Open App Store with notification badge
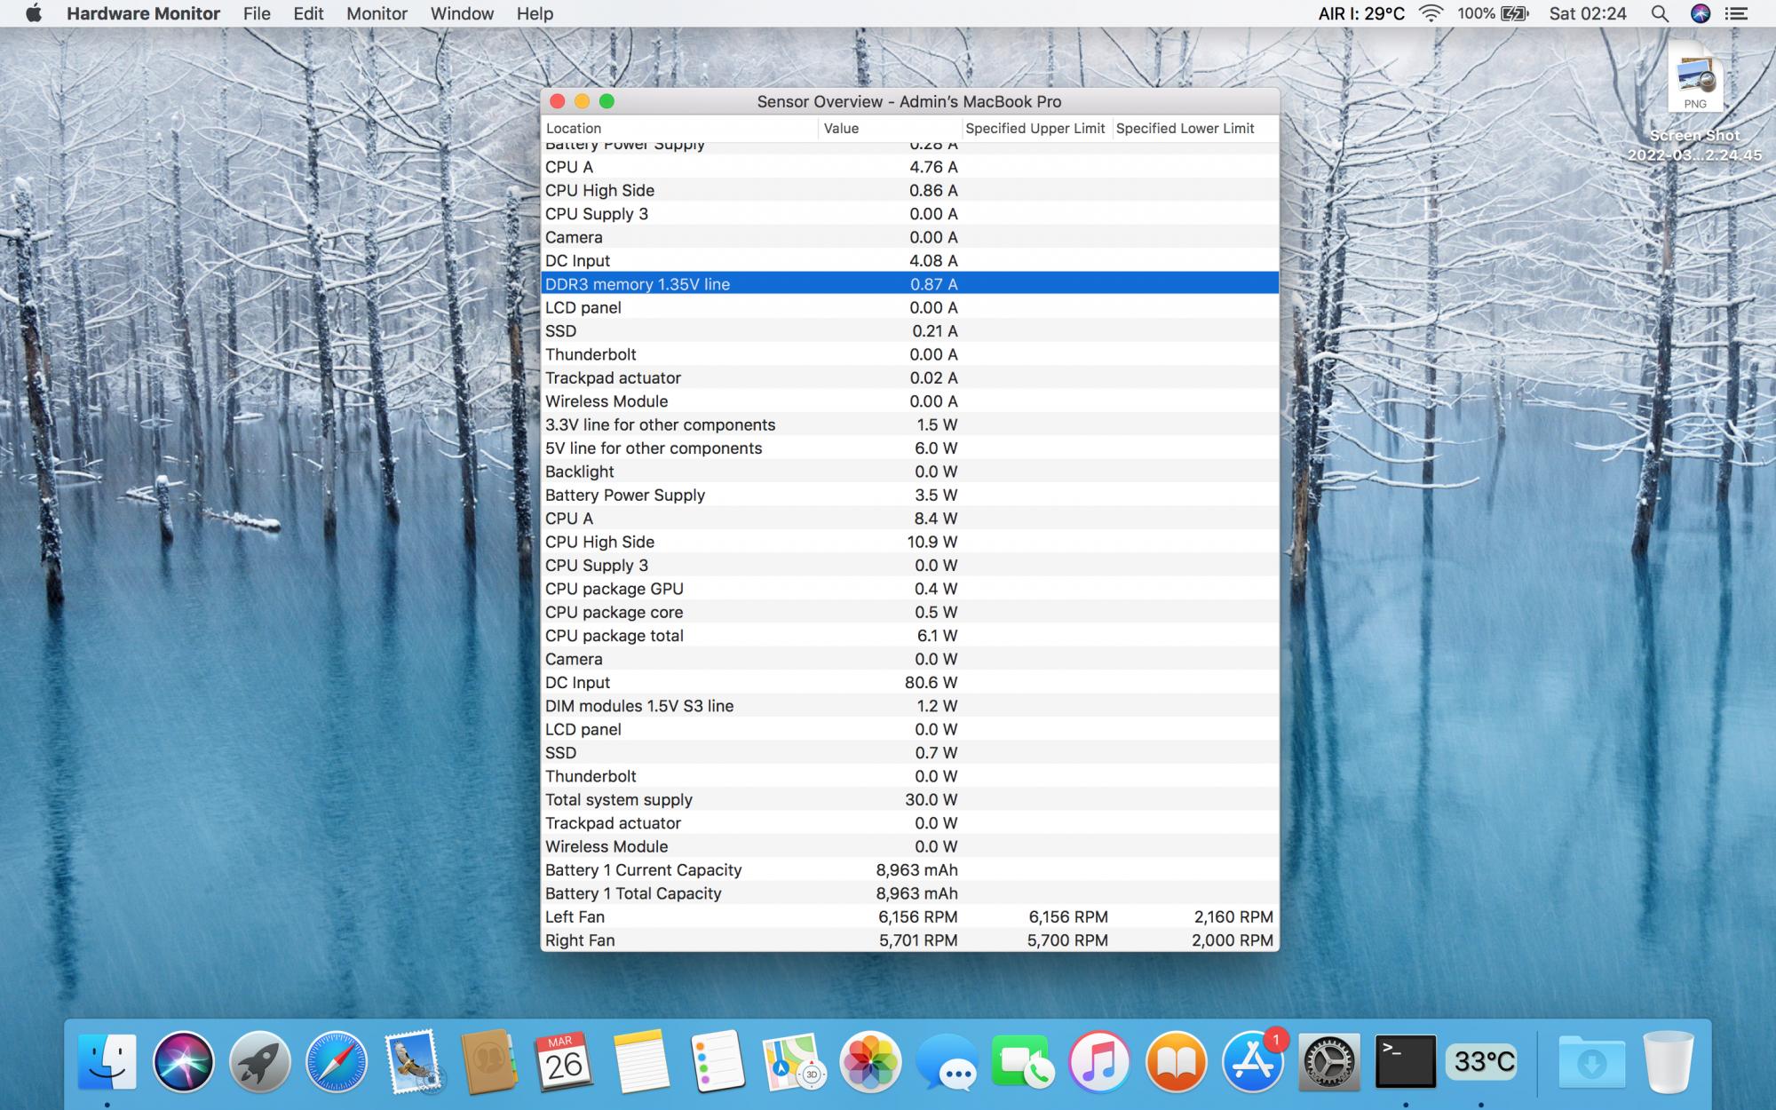Screen dimensions: 1776x1110 click(1252, 1062)
